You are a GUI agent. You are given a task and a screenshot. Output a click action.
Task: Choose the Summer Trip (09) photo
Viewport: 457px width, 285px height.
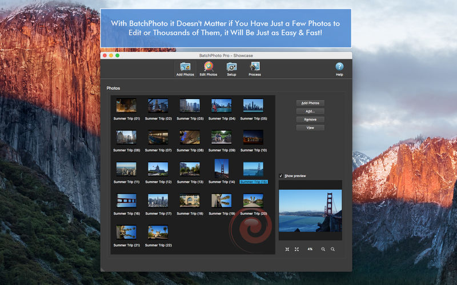[222, 137]
